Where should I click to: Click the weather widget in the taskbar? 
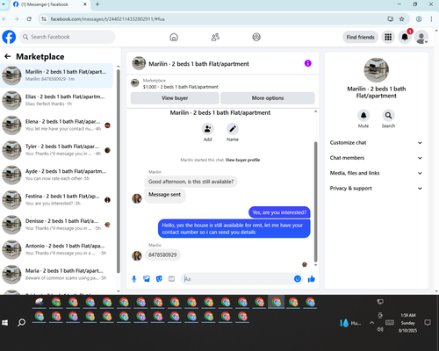click(350, 323)
